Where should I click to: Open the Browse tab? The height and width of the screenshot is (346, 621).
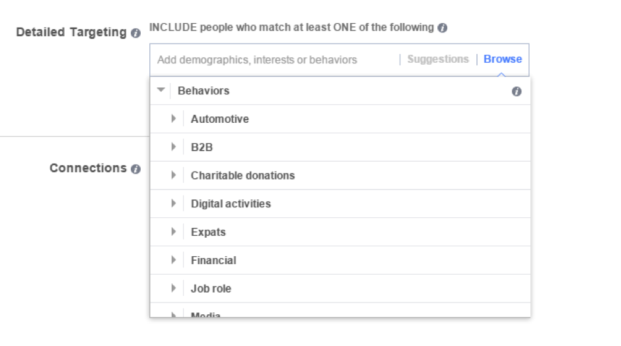click(x=503, y=59)
